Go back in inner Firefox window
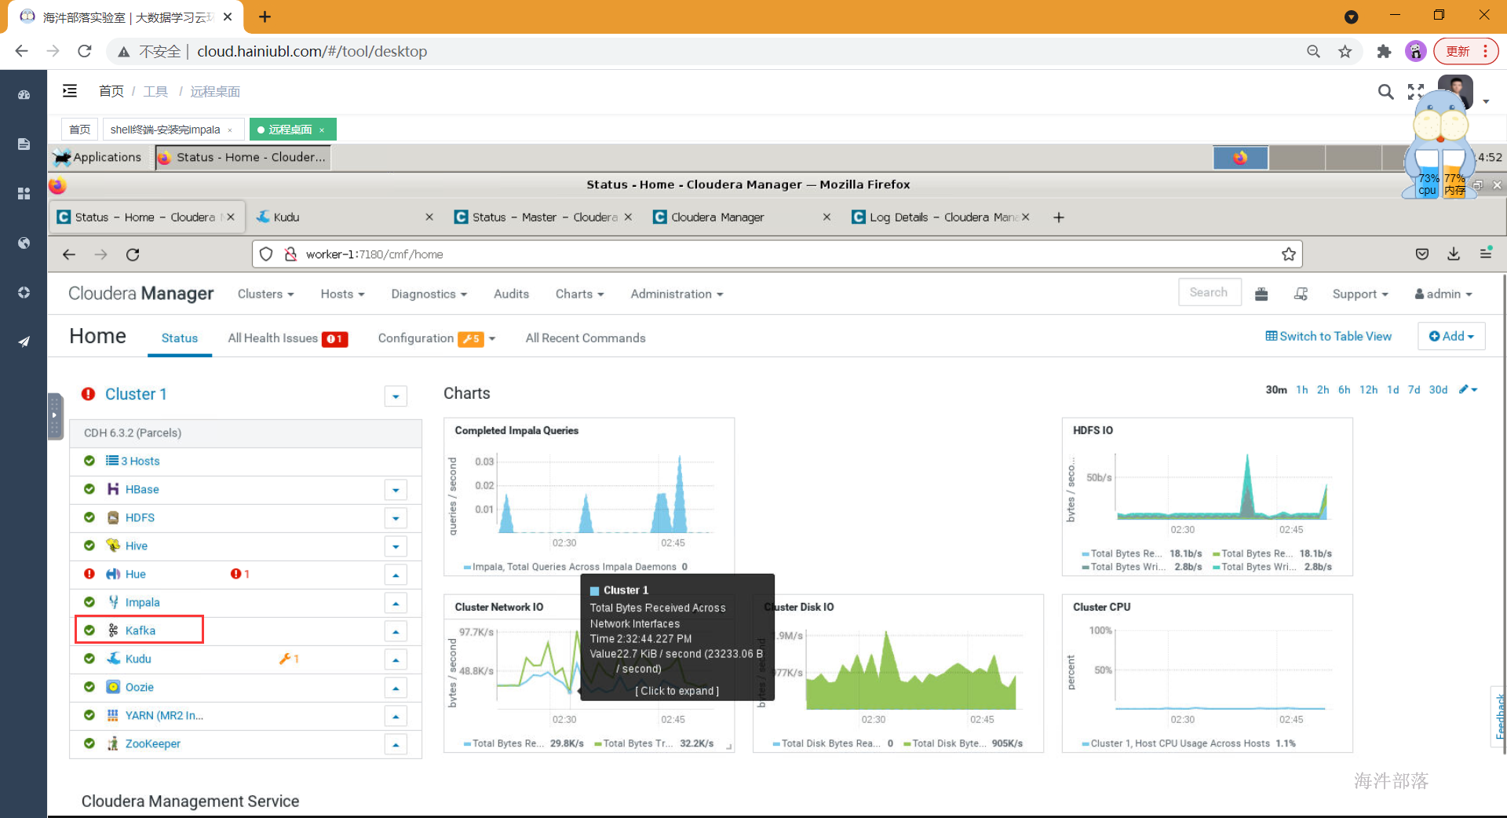The image size is (1507, 818). (x=69, y=254)
